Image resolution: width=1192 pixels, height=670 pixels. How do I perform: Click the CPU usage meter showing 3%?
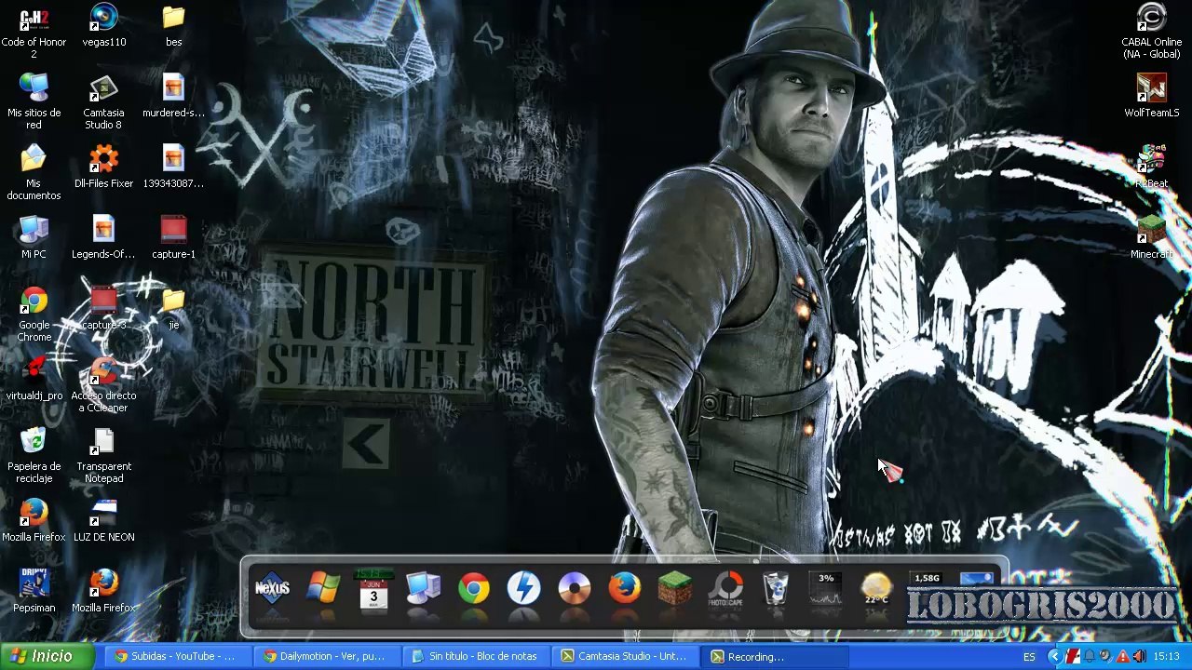[x=826, y=588]
